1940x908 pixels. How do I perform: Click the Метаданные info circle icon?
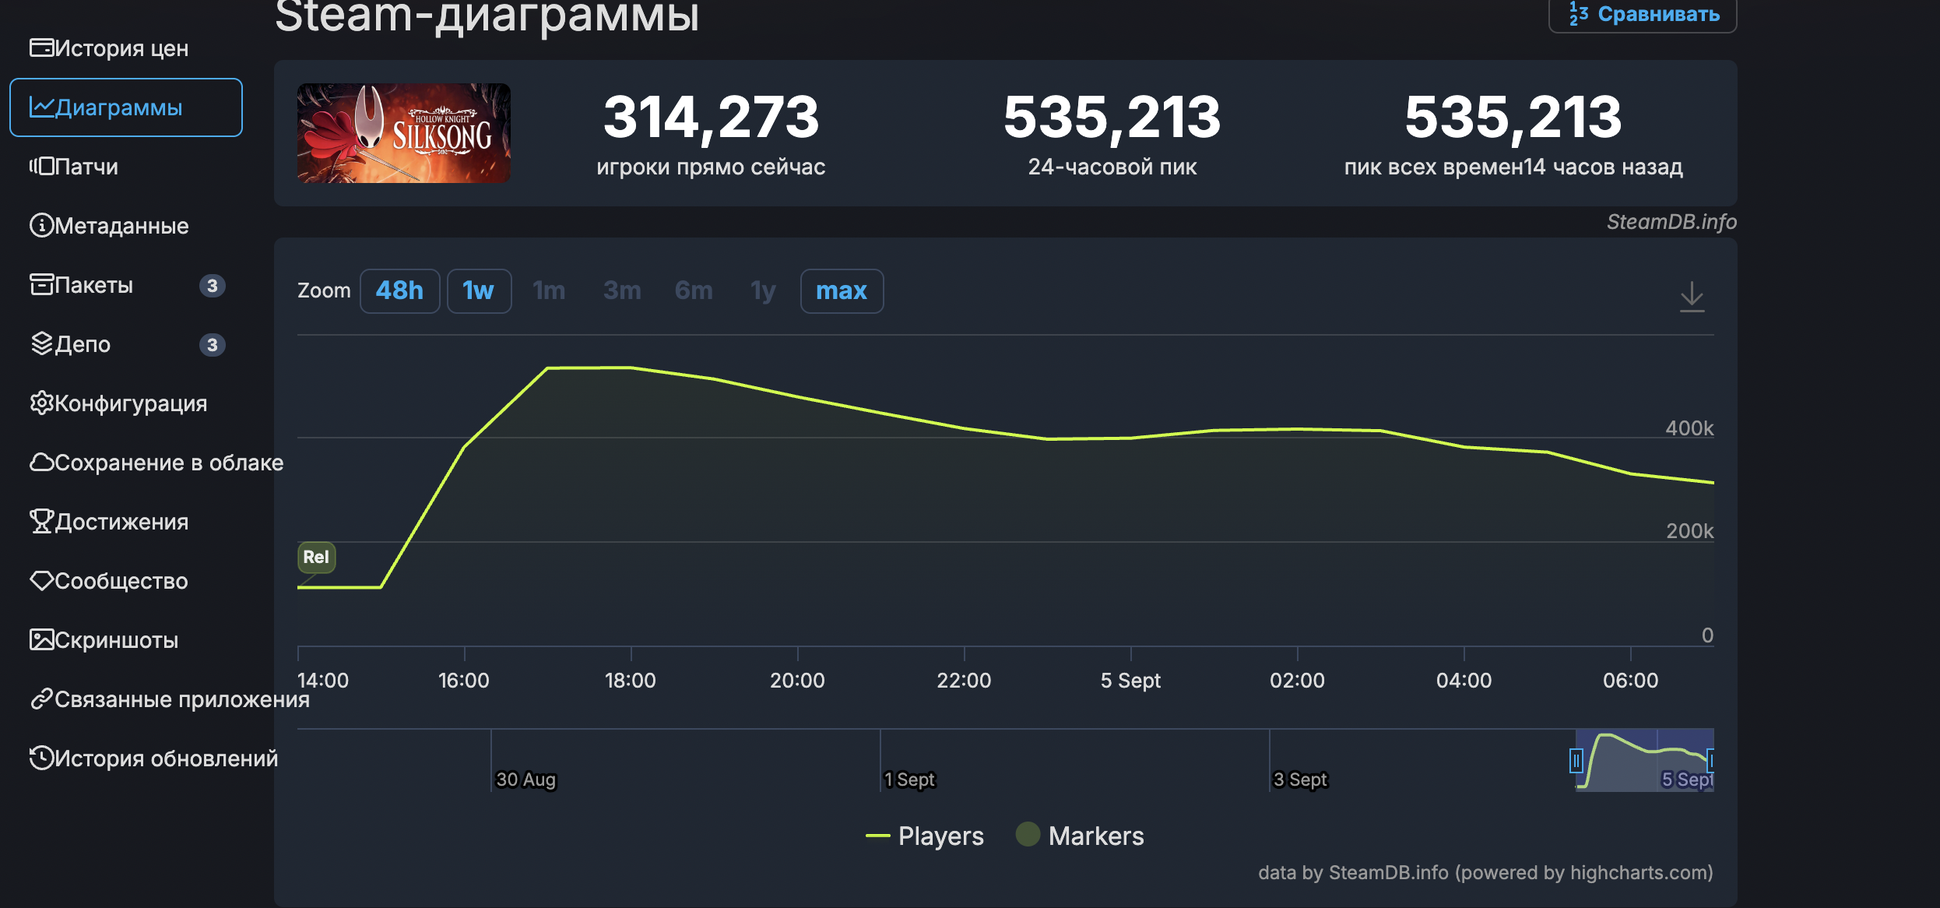(41, 226)
